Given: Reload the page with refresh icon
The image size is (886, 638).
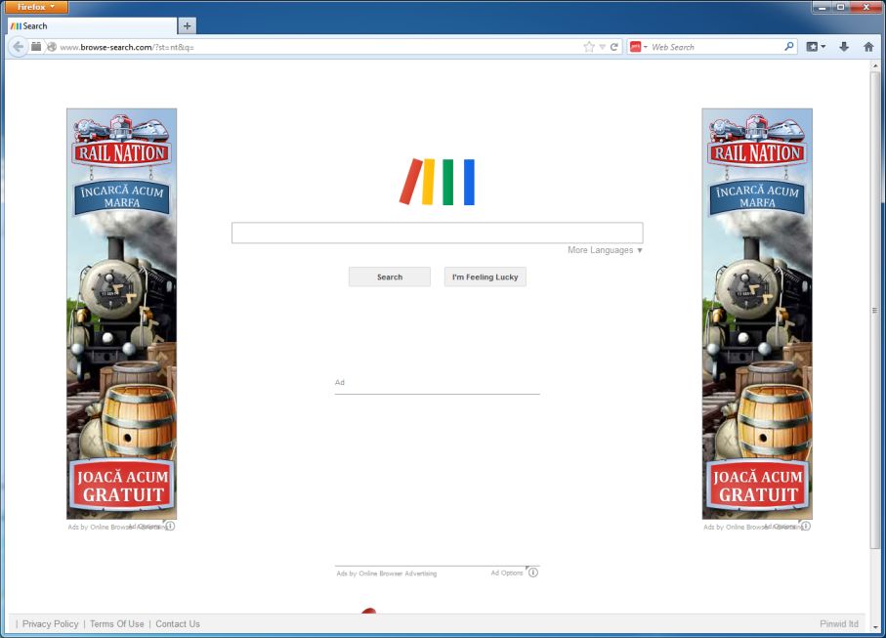Looking at the screenshot, I should coord(614,47).
